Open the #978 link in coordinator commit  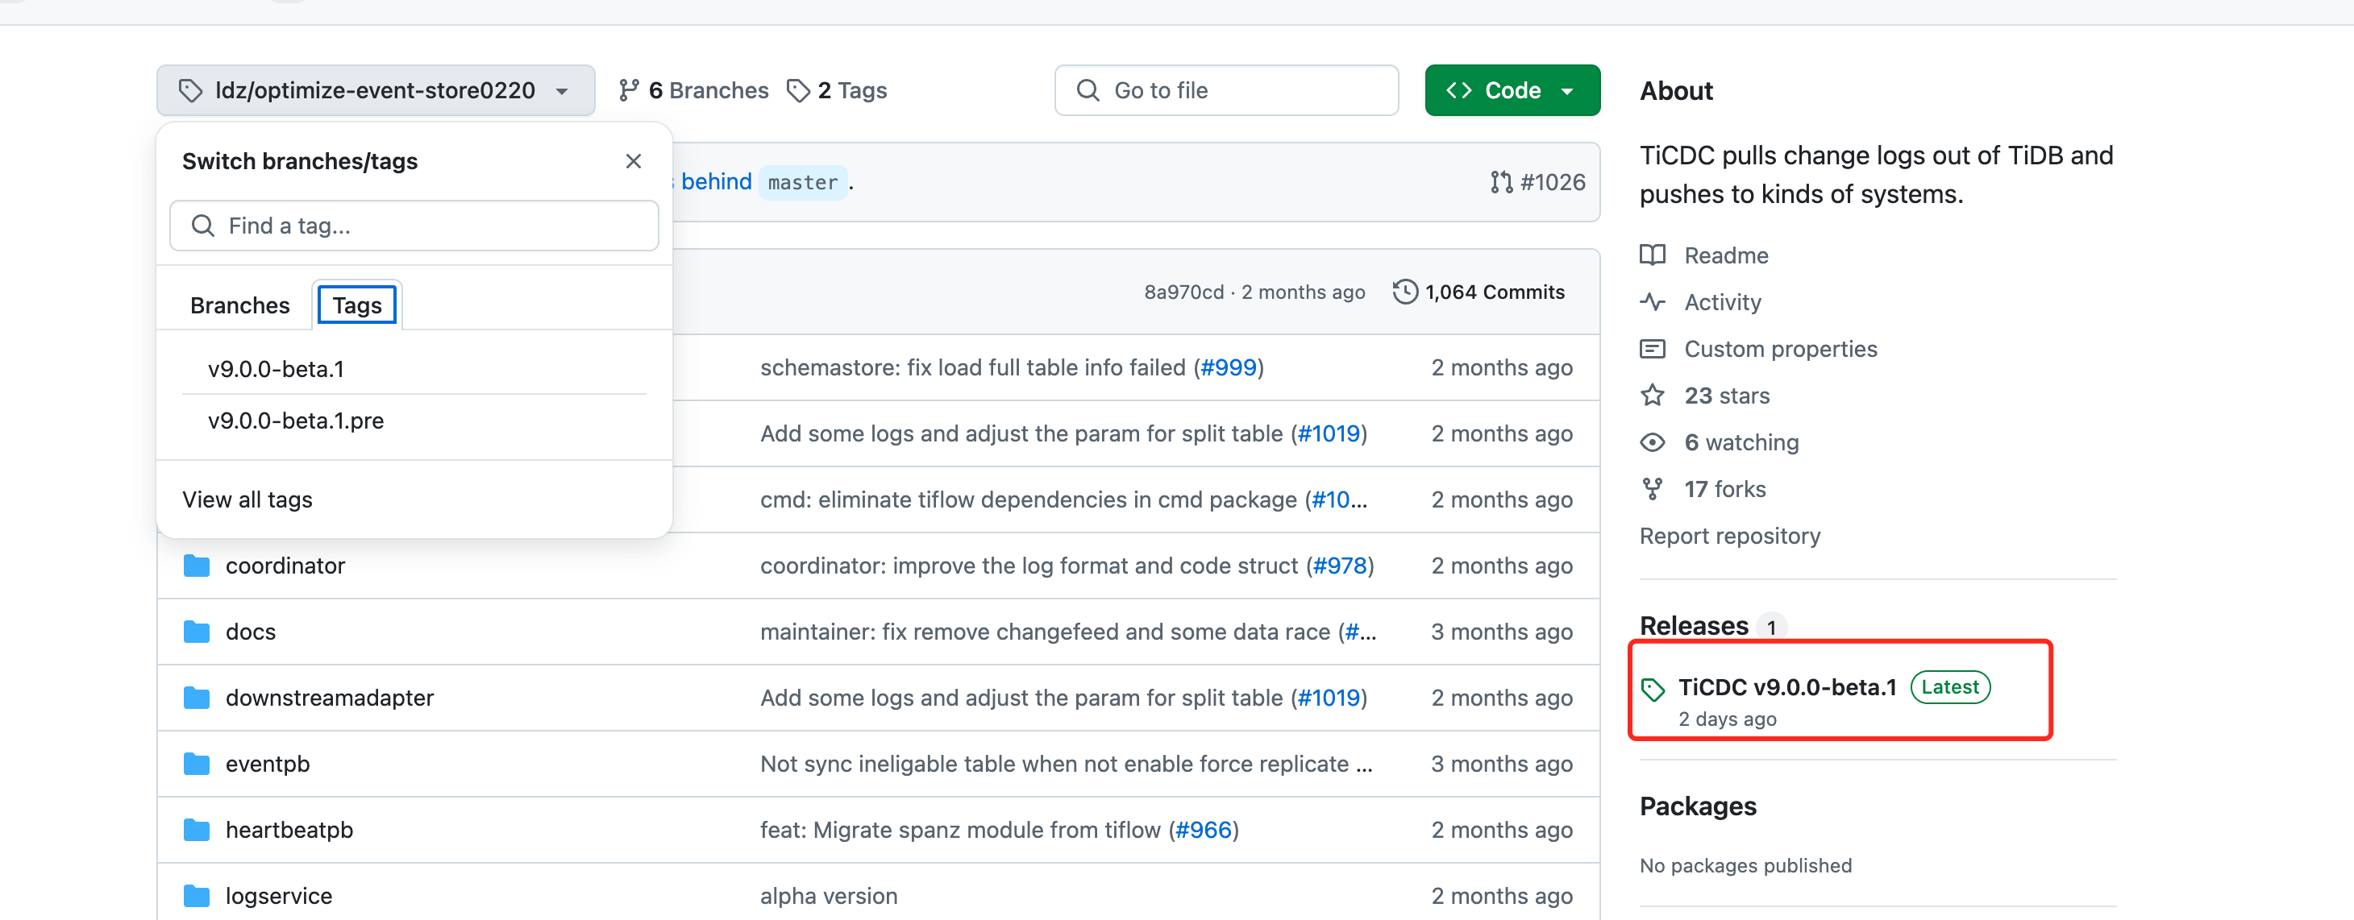point(1340,566)
